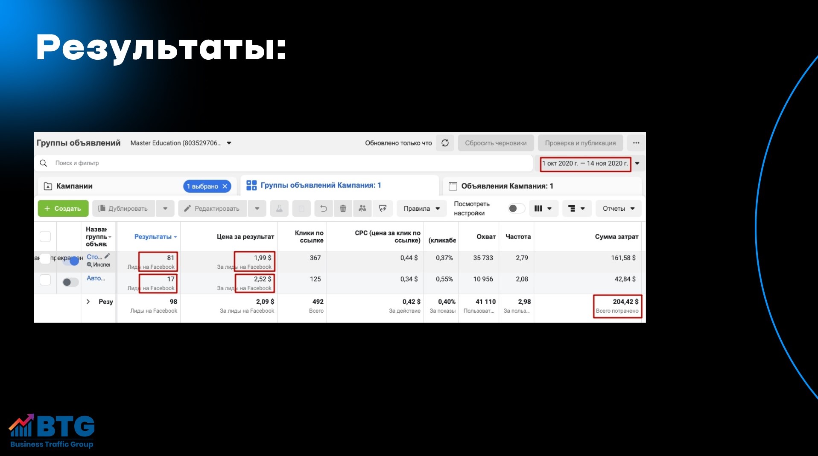Click the preview share icon

coord(383,209)
